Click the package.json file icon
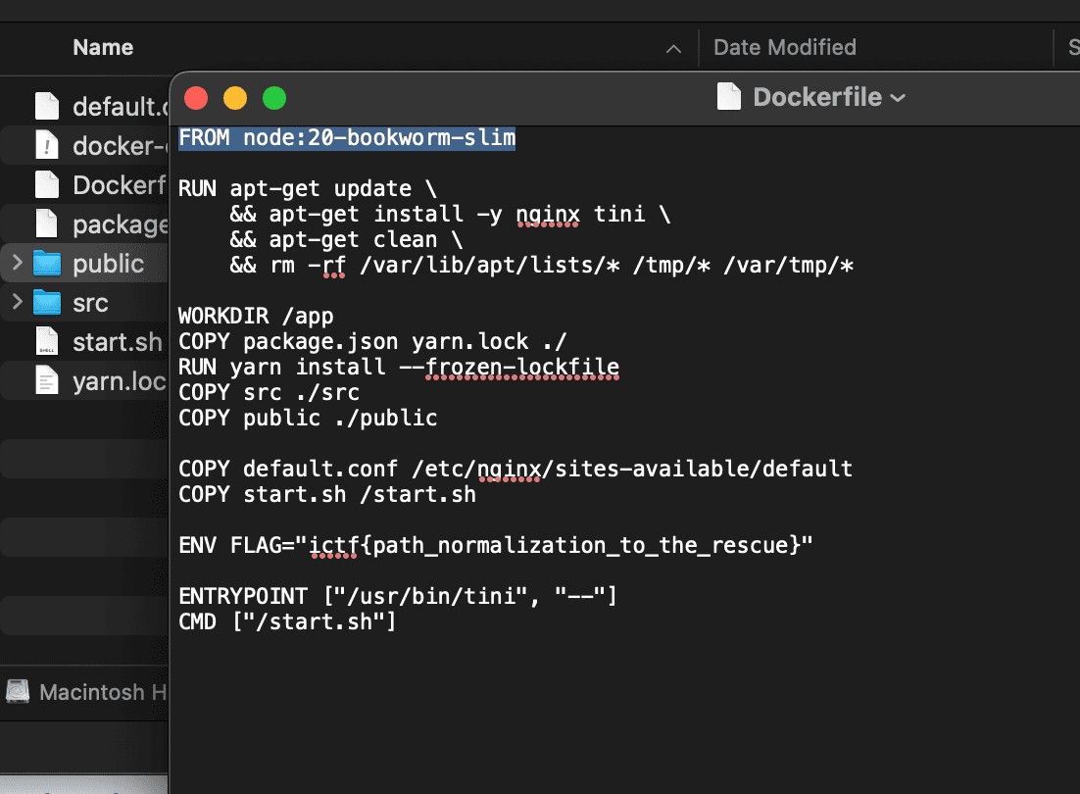 pyautogui.click(x=47, y=224)
